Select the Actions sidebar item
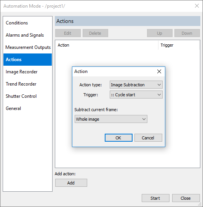The width and height of the screenshot is (203, 207). click(27, 60)
